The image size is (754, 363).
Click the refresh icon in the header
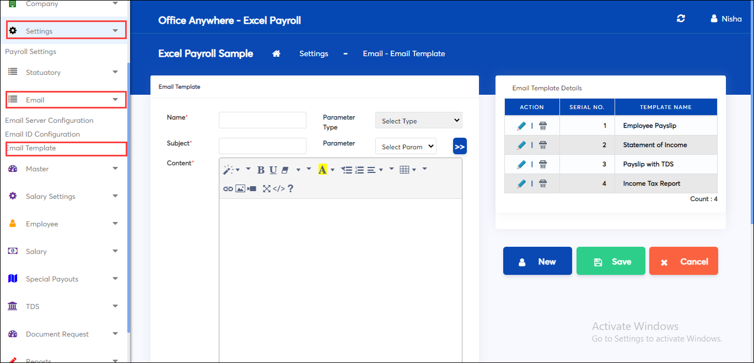681,18
